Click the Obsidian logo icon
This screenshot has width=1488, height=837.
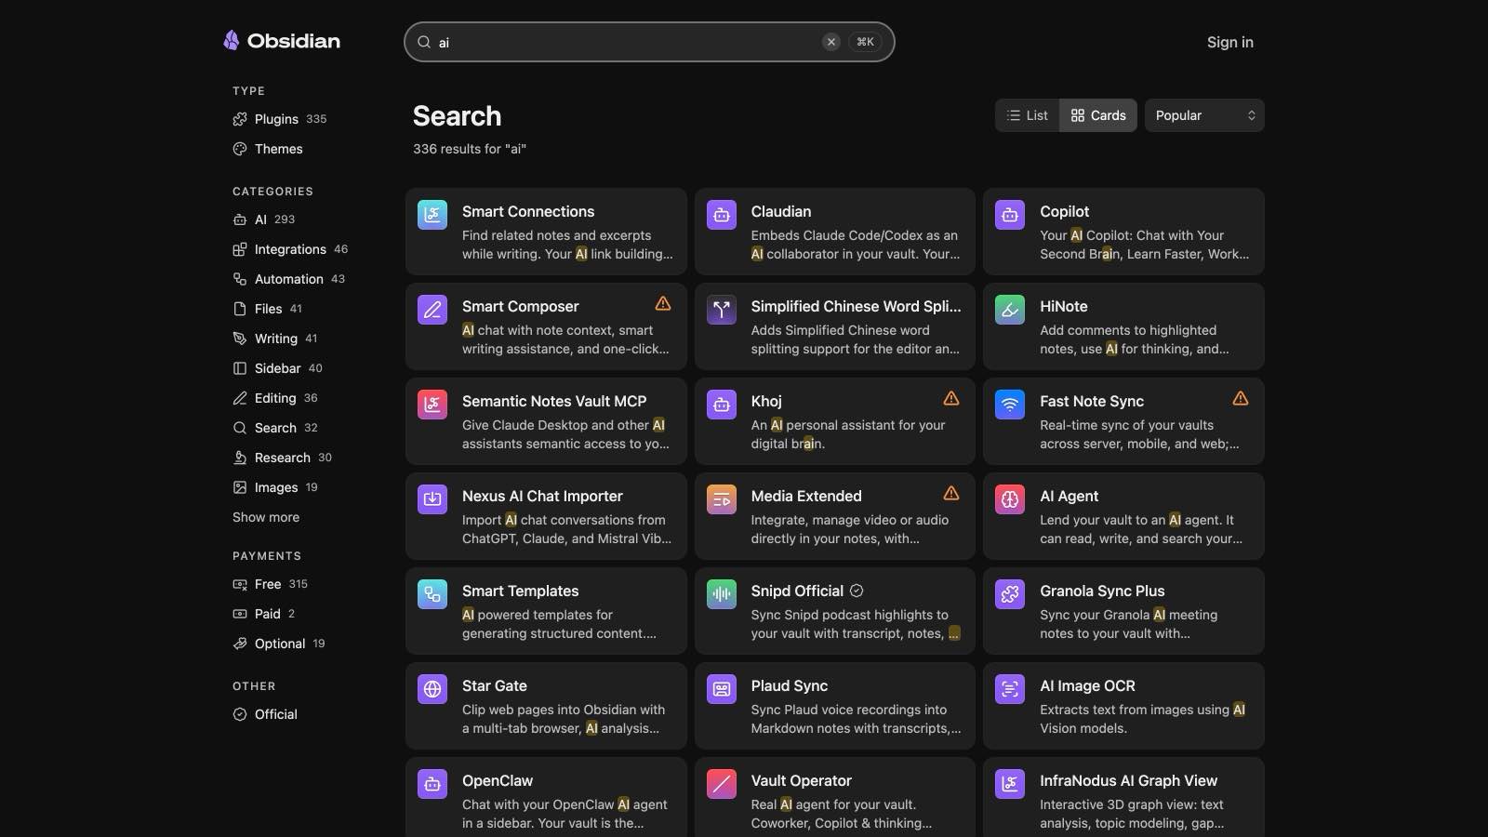click(x=232, y=40)
